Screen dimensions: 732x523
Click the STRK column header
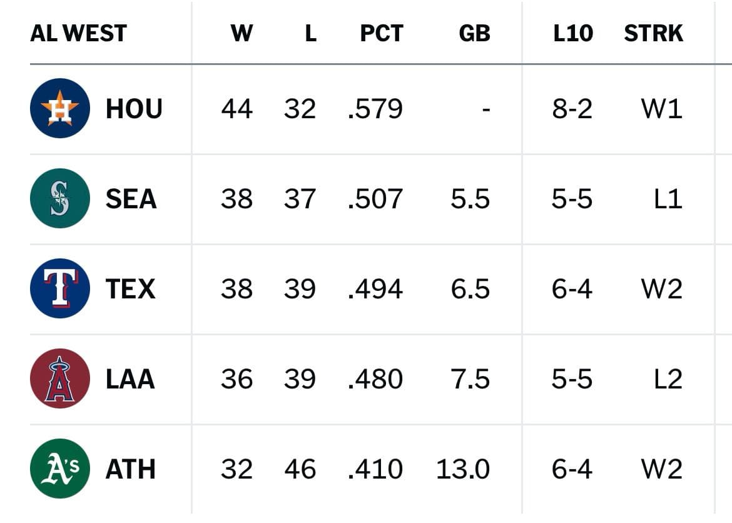pos(653,33)
